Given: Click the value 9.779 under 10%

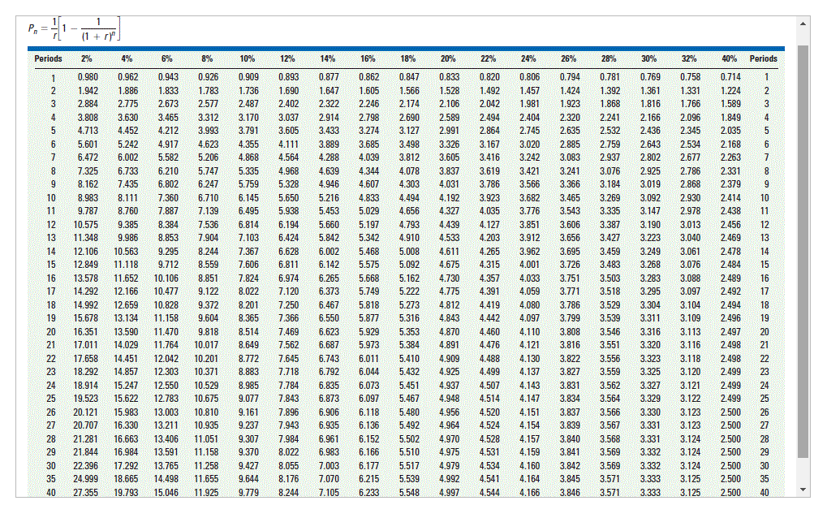Looking at the screenshot, I should [x=248, y=490].
